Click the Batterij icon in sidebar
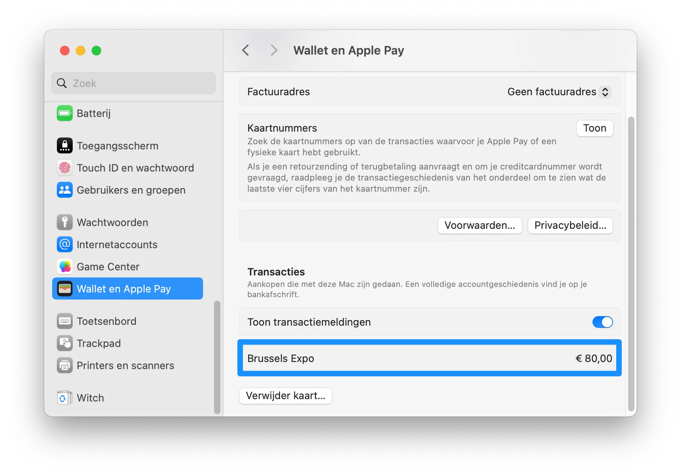This screenshot has height=475, width=681. click(65, 113)
